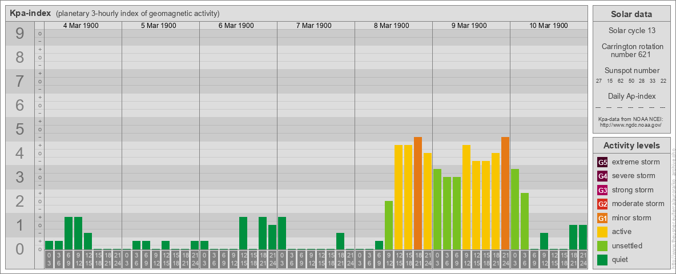Click the 0–3 light green bar on 10 Mar

click(515, 209)
